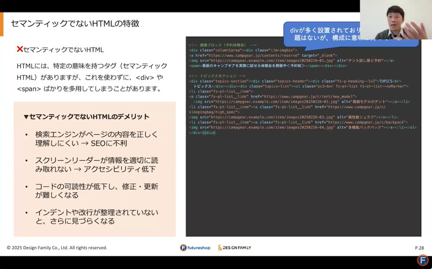The image size is (432, 269).
Task: Click the page number P.28
Action: (x=419, y=248)
